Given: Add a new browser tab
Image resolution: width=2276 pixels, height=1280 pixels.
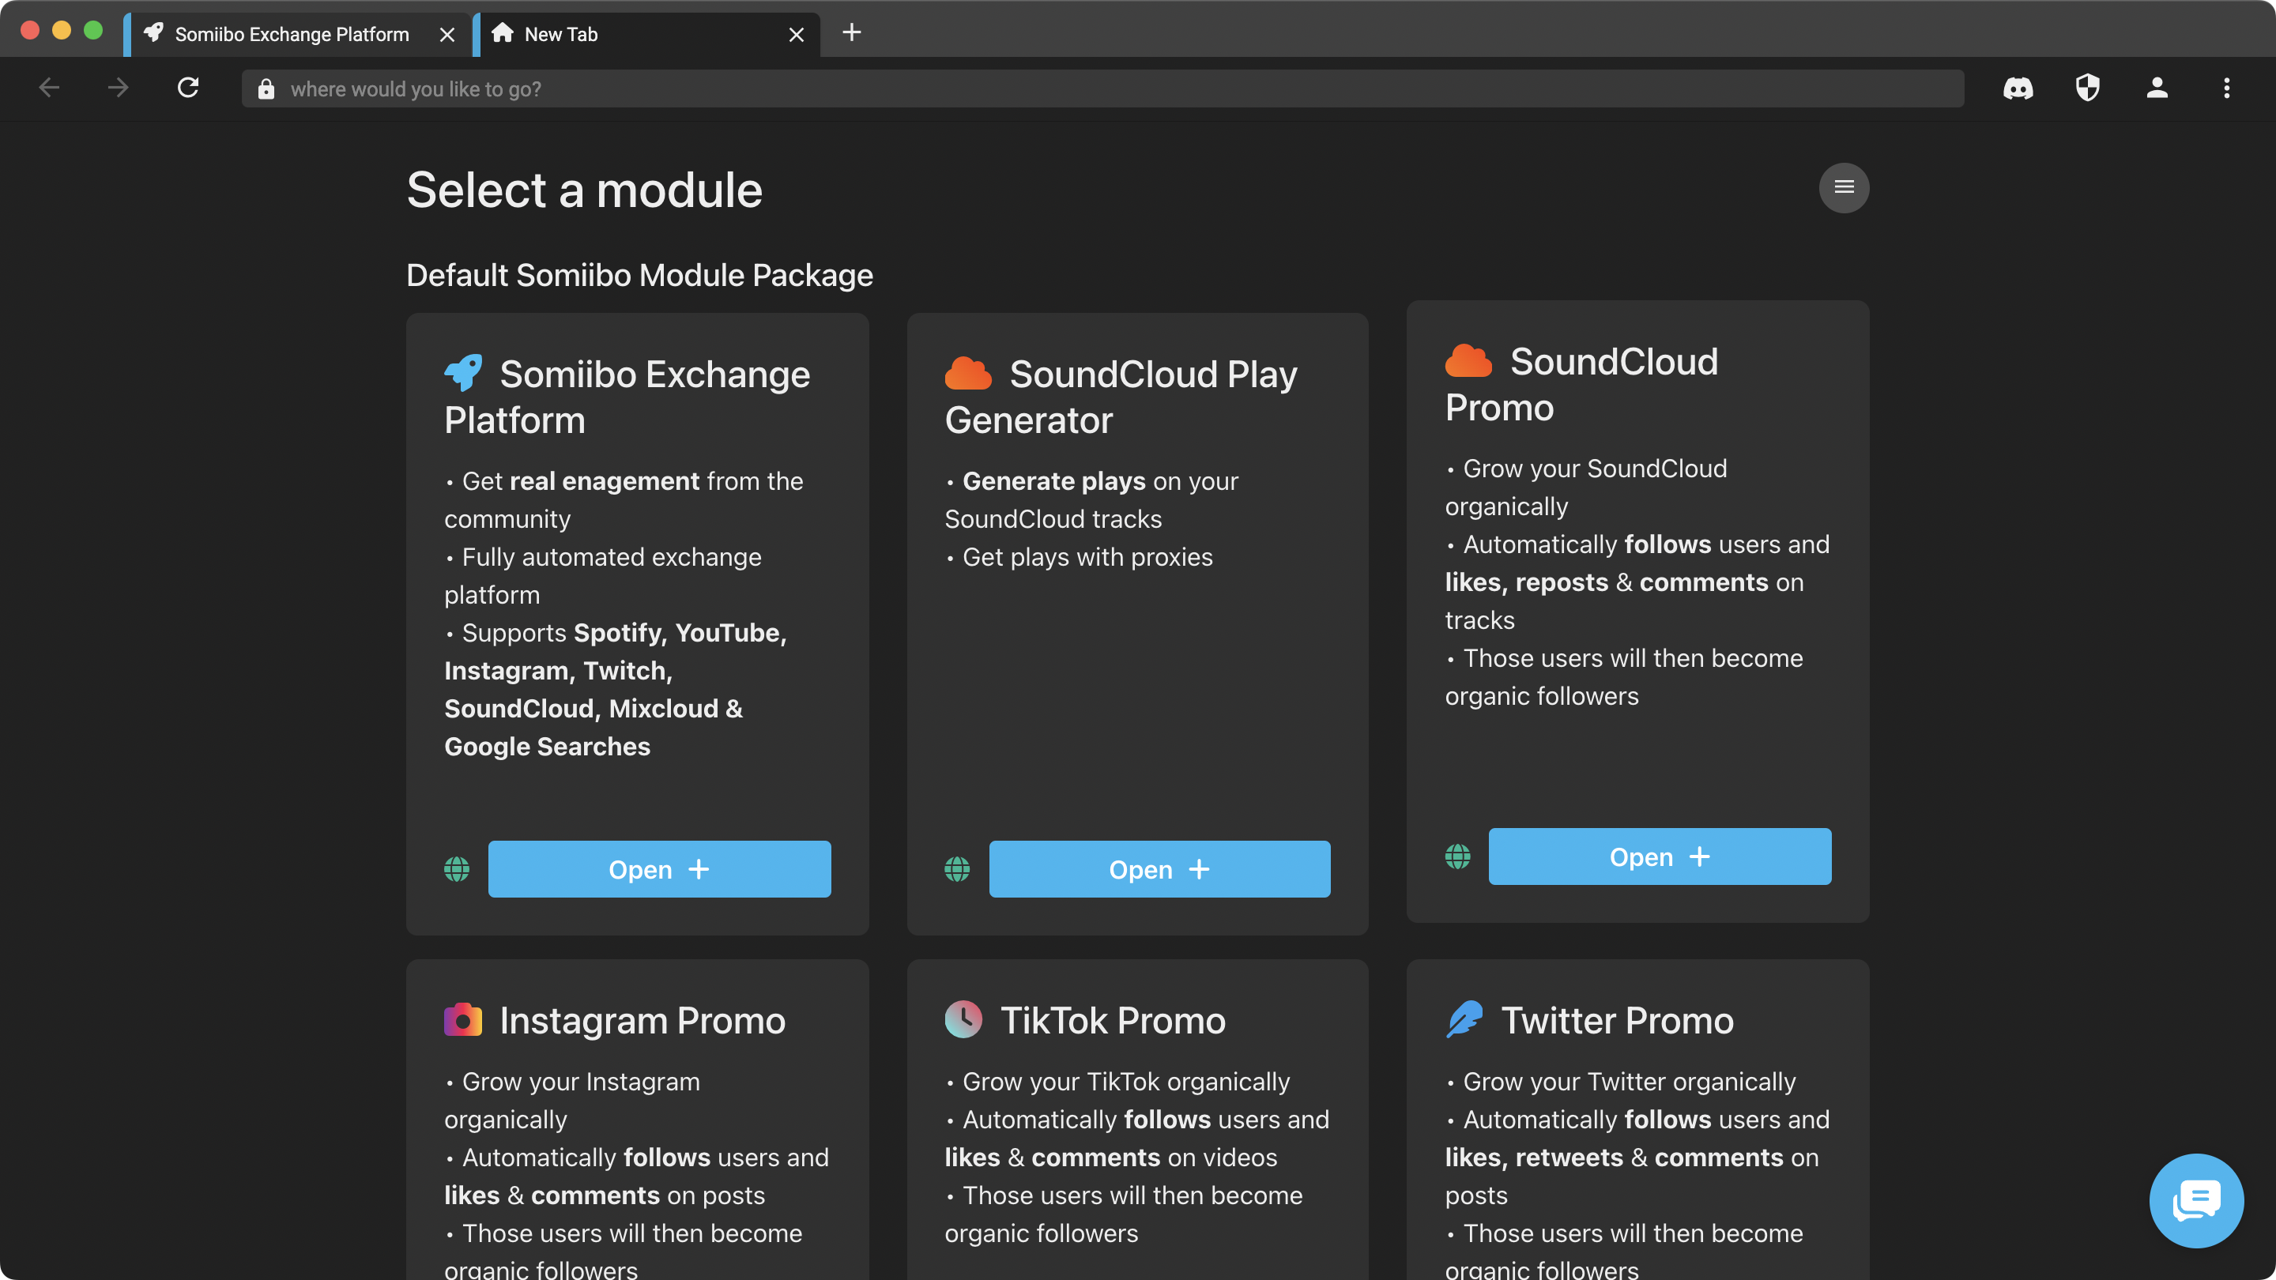Looking at the screenshot, I should coord(852,32).
